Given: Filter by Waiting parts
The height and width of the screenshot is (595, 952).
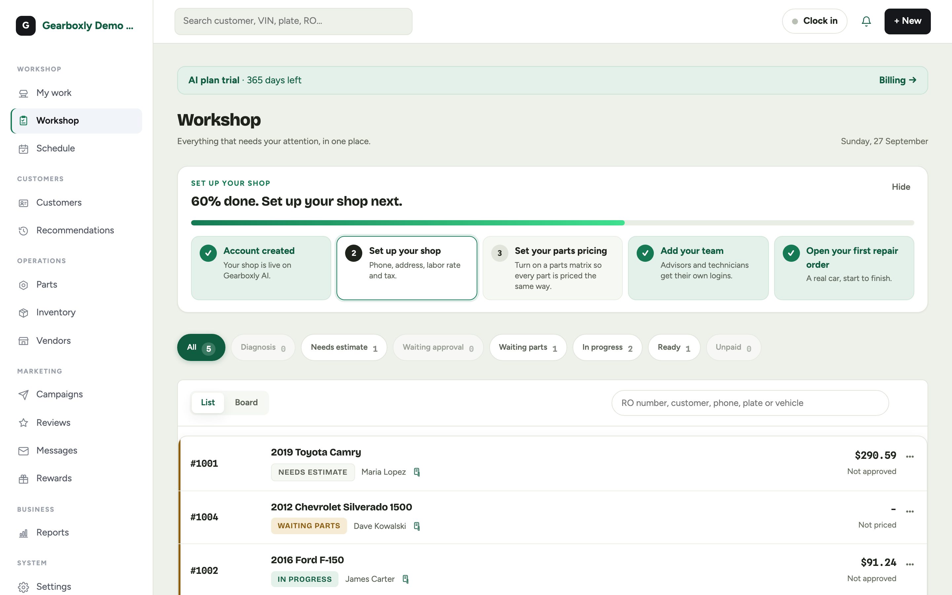Looking at the screenshot, I should click(528, 347).
